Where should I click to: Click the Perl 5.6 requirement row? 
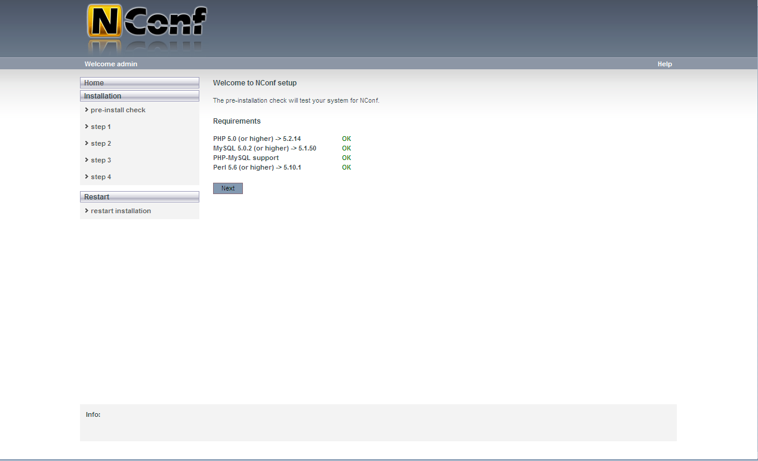[x=282, y=167]
